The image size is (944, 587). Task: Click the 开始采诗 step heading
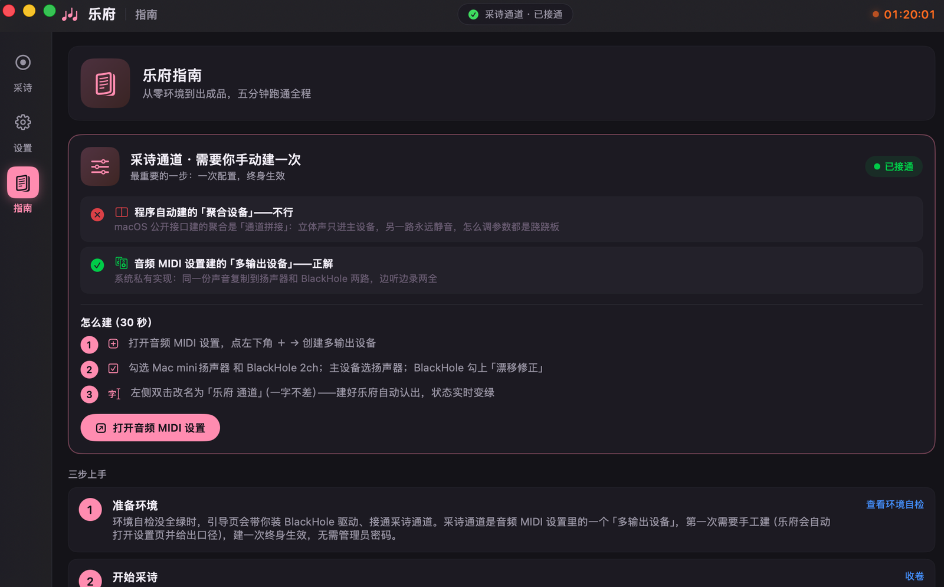(135, 577)
